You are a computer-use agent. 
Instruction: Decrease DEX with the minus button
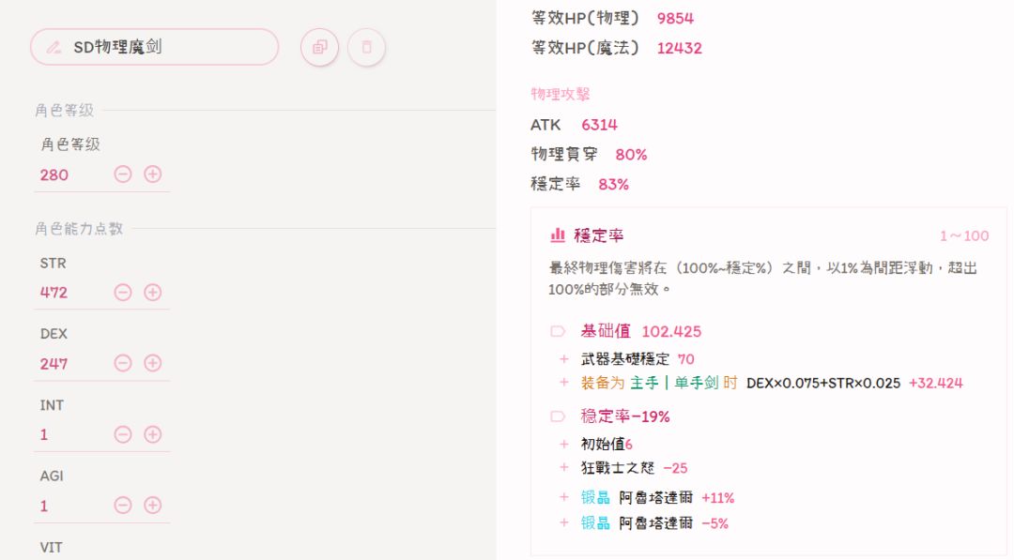tap(123, 363)
